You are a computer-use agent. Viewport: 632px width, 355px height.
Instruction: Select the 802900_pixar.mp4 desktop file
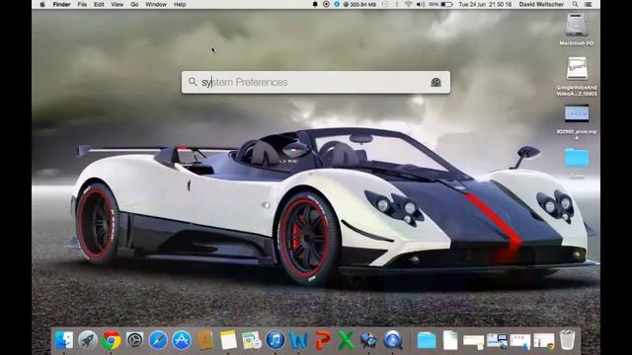(577, 122)
